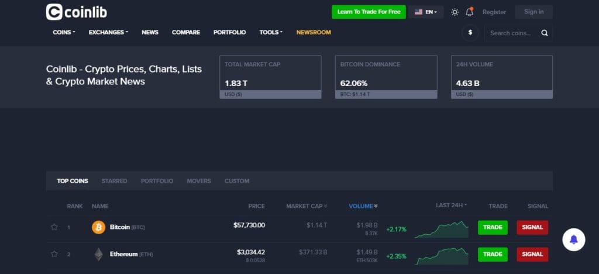The image size is (599, 274).
Task: Select the TOP COINS tab
Action: tap(73, 181)
